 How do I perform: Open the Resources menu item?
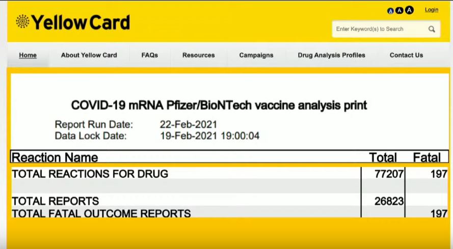click(x=199, y=55)
